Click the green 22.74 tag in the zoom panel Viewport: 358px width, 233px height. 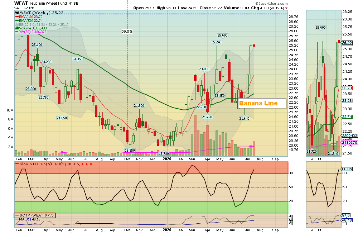(347, 116)
